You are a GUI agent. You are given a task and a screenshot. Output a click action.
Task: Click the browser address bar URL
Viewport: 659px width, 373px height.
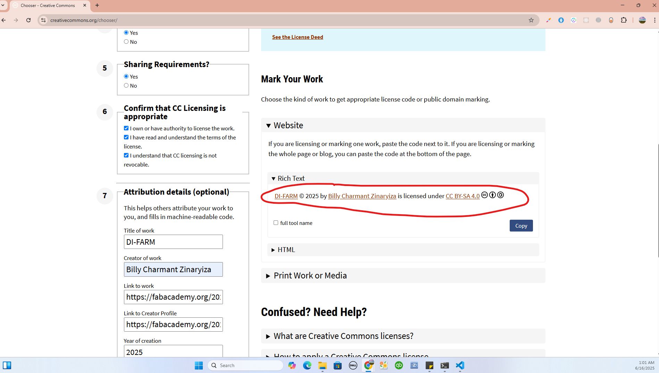coord(84,20)
